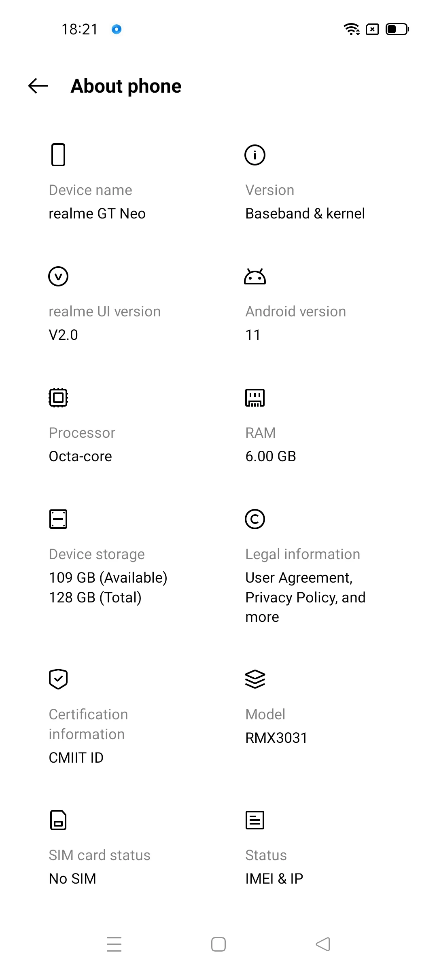Tap the back arrow icon
The height and width of the screenshot is (971, 437).
click(38, 86)
